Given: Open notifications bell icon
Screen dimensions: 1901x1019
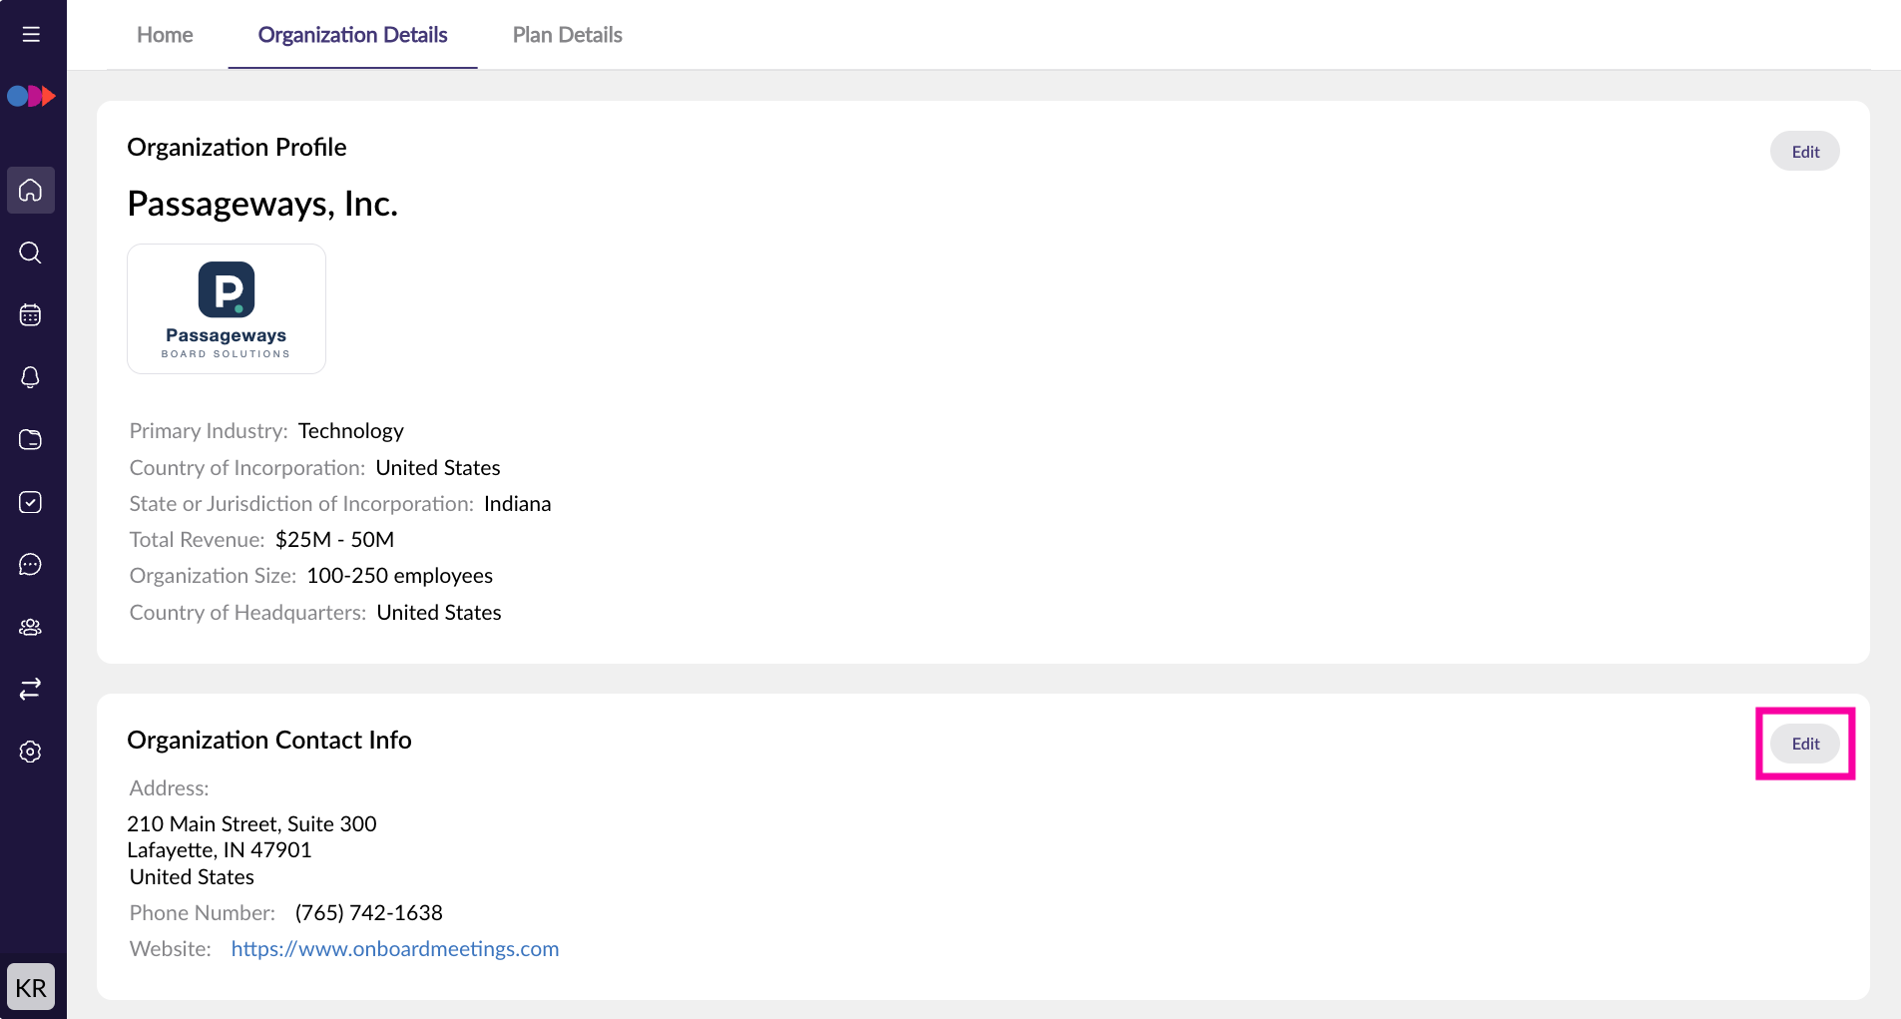Looking at the screenshot, I should [x=31, y=377].
